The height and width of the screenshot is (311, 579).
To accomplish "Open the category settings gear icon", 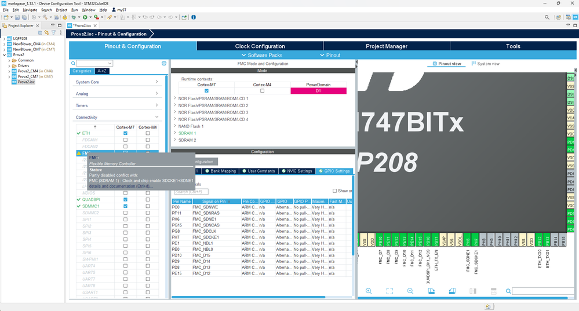I will (164, 64).
